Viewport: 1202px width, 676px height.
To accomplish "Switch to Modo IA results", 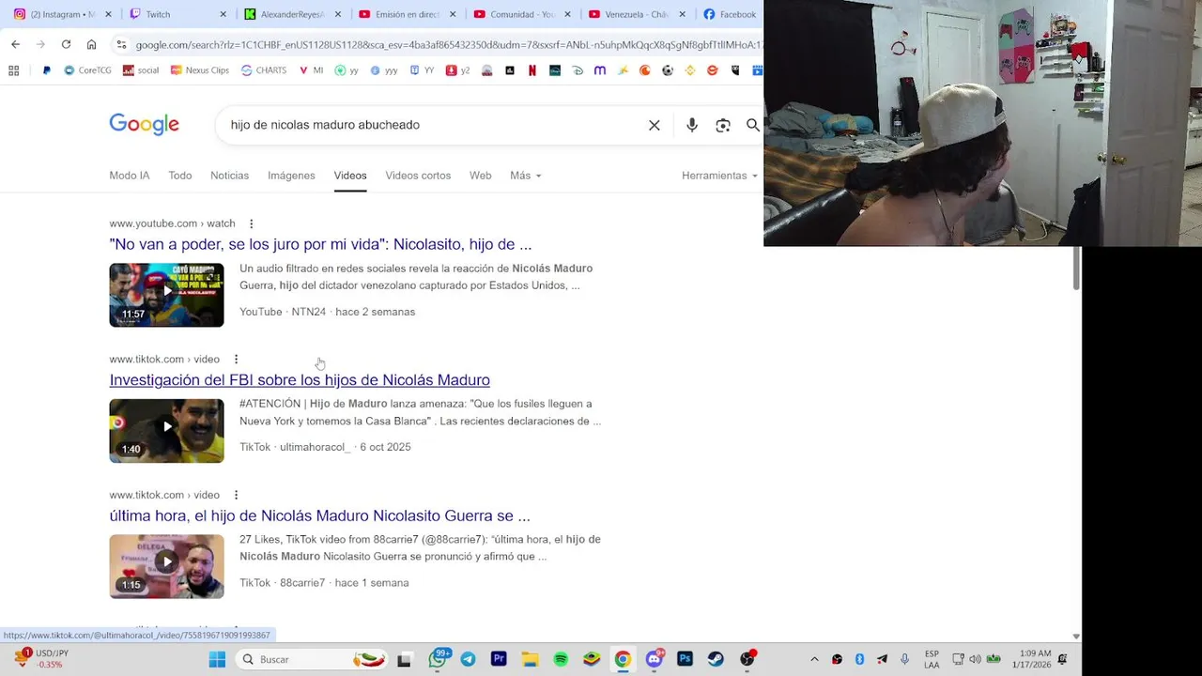I will pos(130,176).
